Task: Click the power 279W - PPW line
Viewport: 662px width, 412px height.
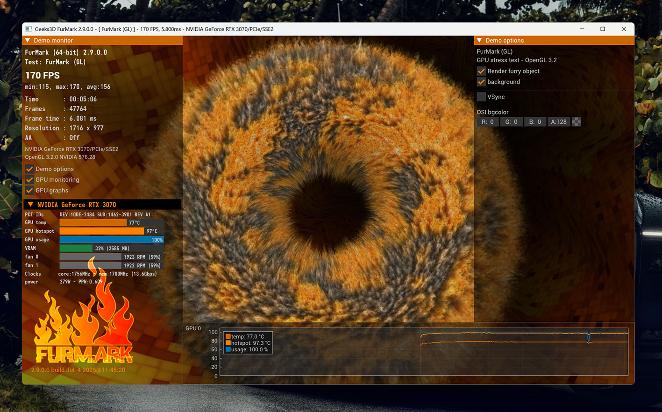Action: (x=64, y=282)
